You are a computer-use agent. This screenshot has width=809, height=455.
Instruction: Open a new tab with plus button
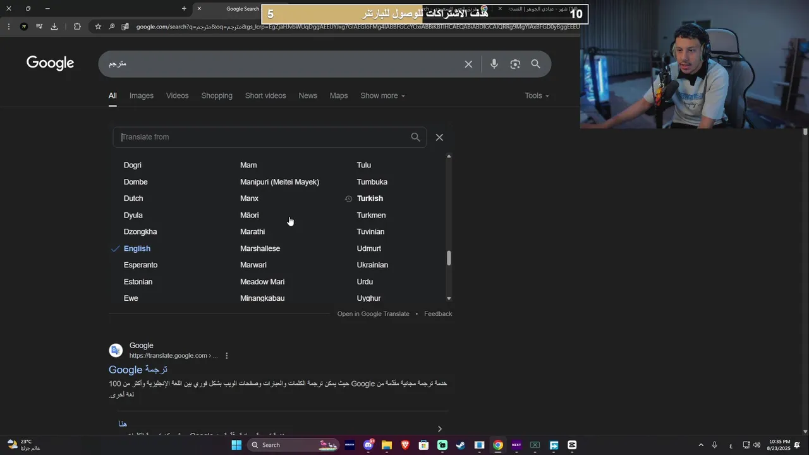pos(184,9)
